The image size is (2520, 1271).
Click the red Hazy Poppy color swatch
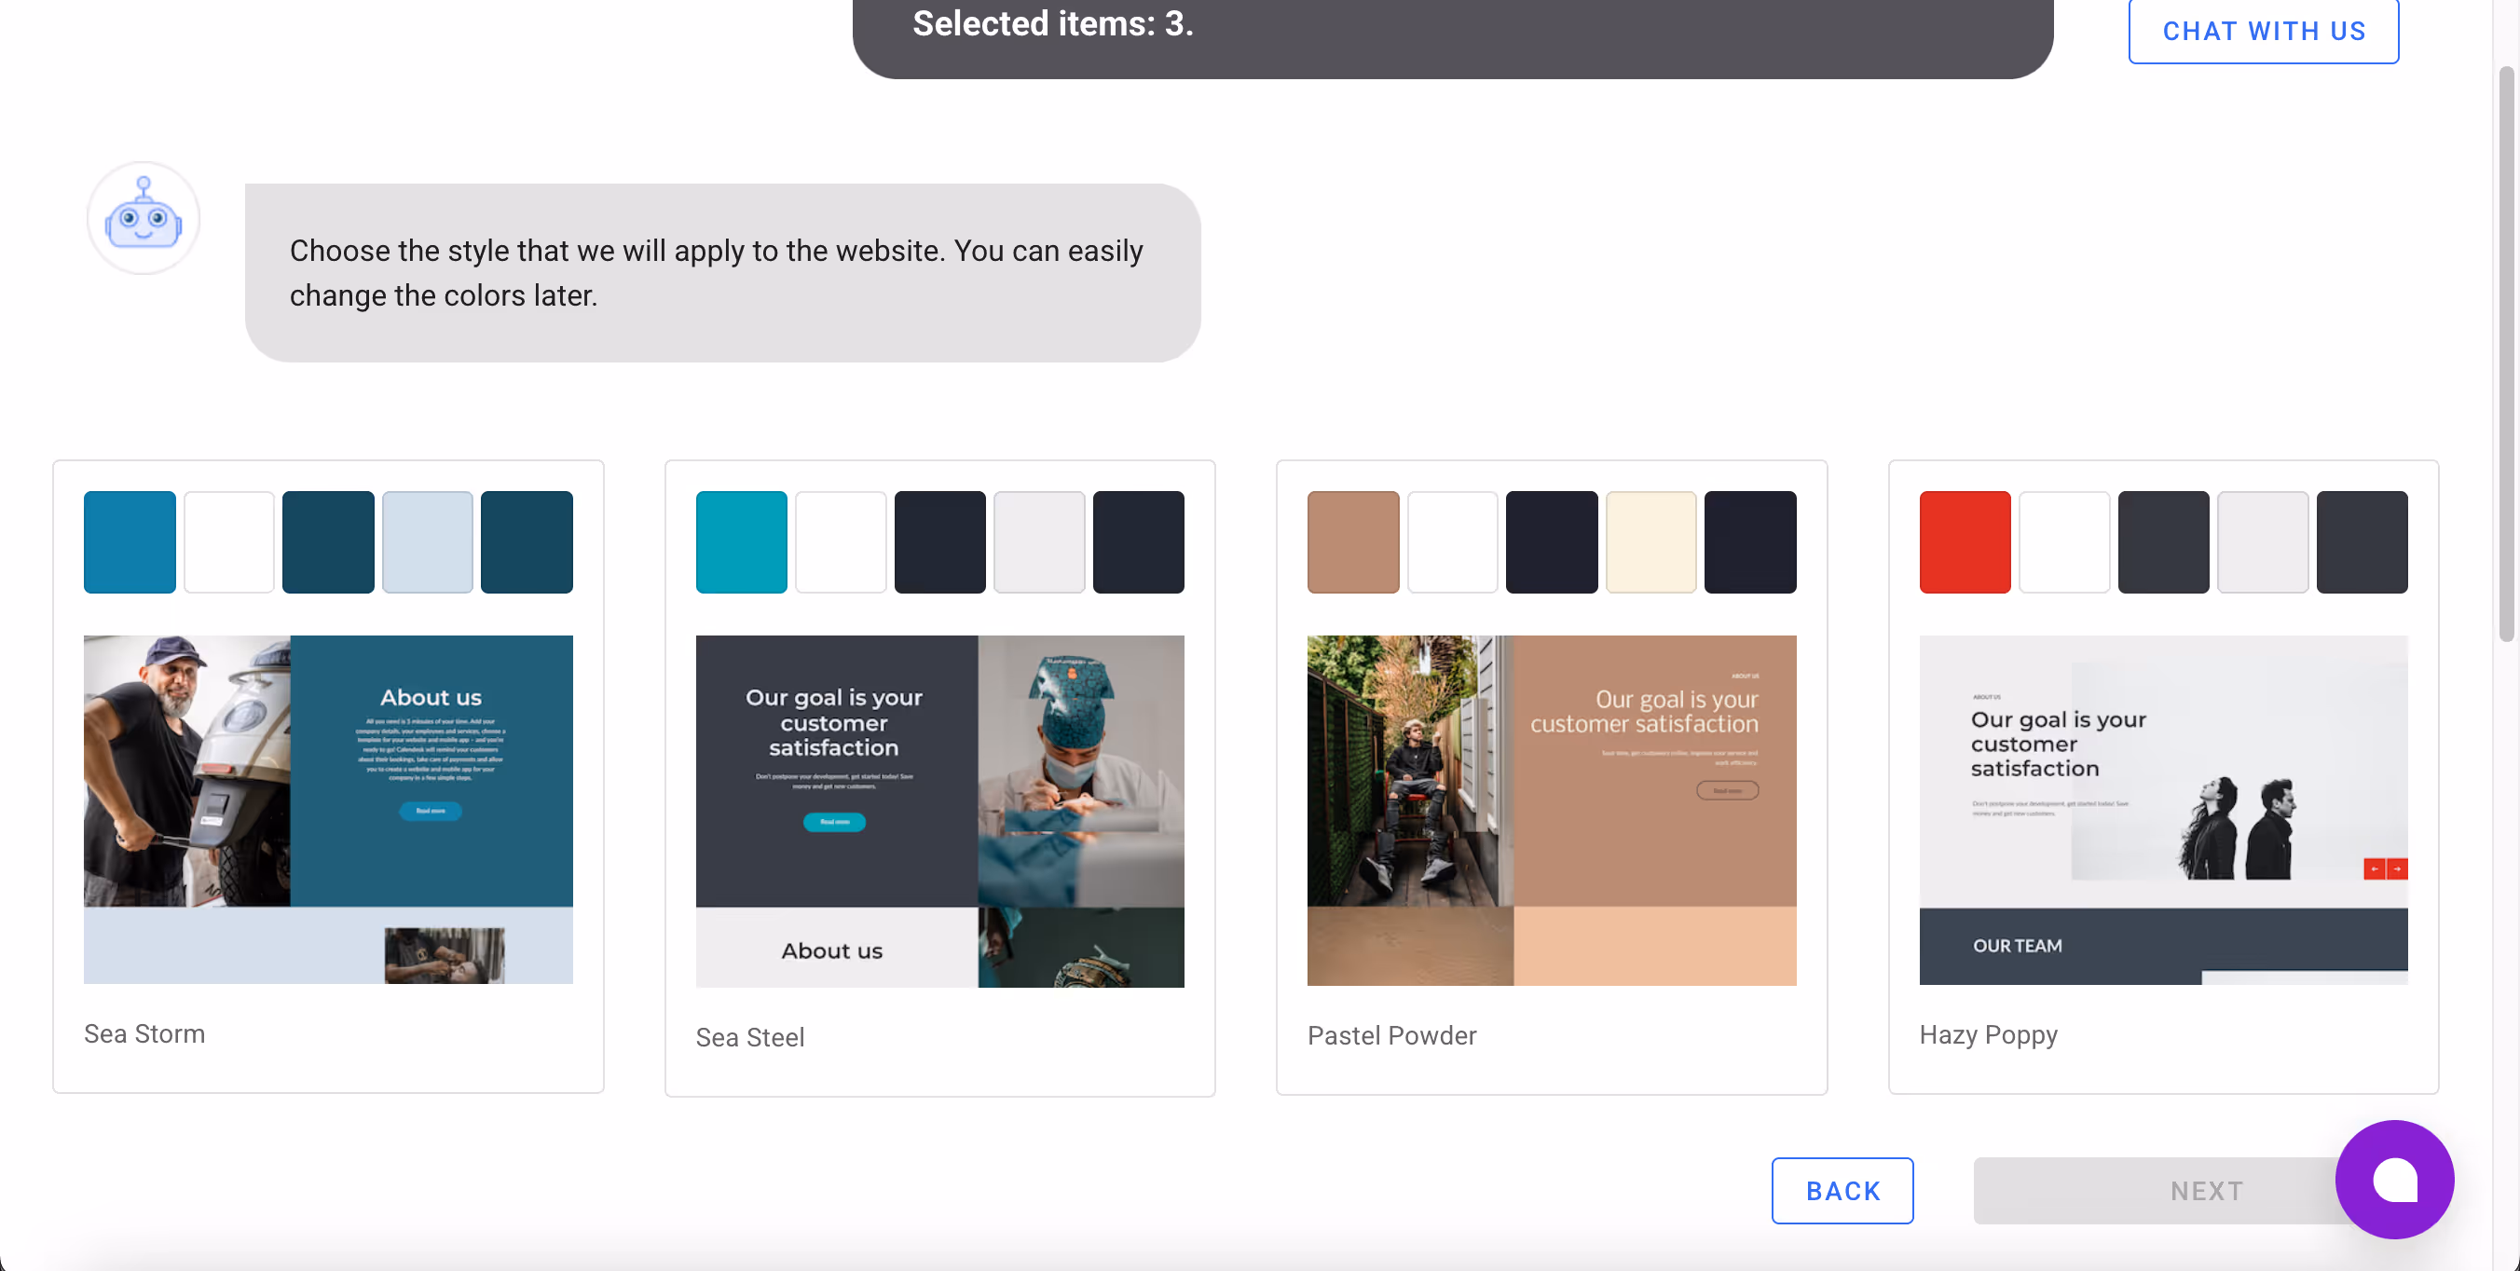1964,542
